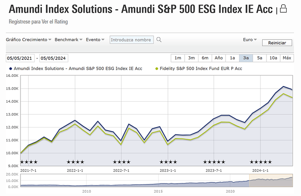The width and height of the screenshot is (301, 196).
Task: Click the Introduzca nombre search field
Action: (130, 40)
